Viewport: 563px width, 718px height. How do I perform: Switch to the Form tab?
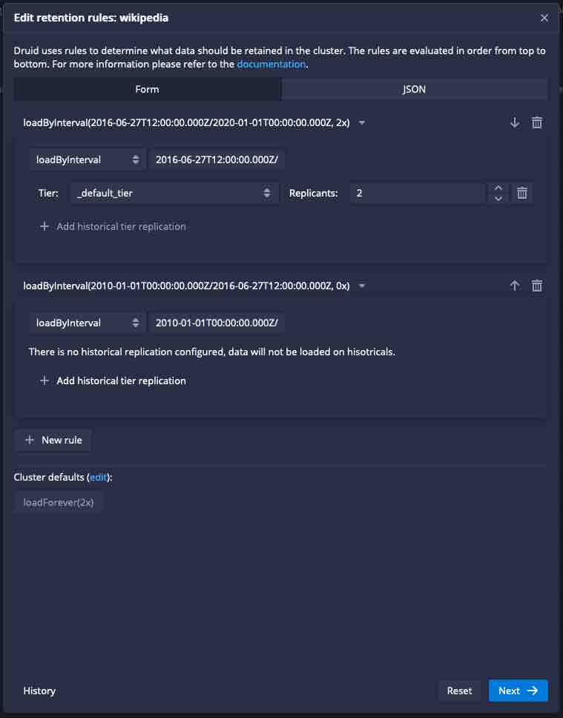click(x=147, y=89)
